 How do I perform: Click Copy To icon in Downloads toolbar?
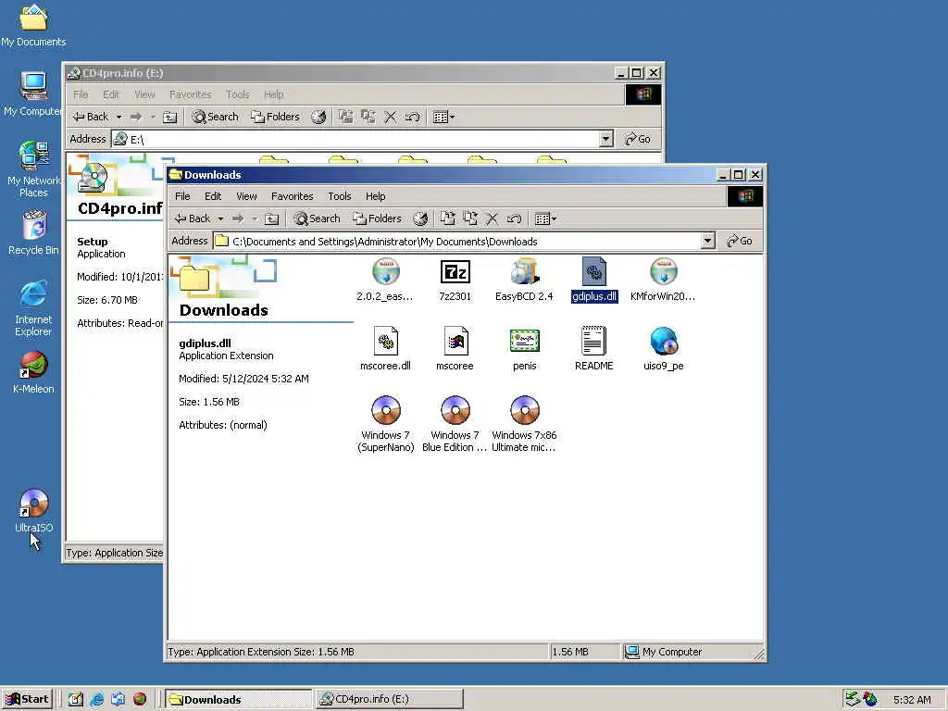pos(469,218)
